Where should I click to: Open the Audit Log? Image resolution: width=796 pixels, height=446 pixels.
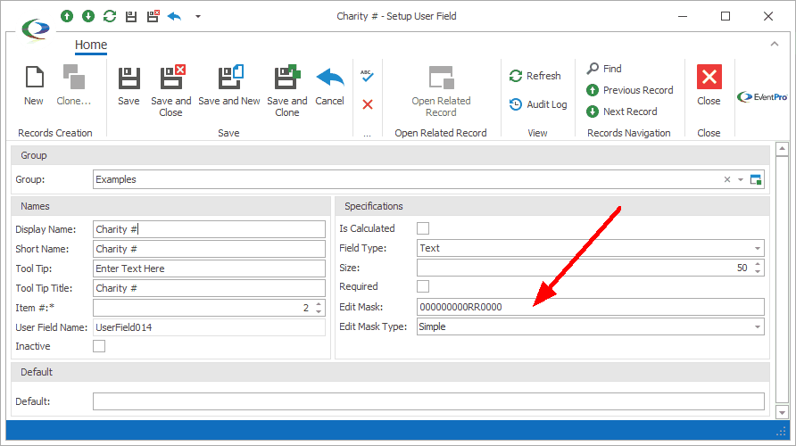pyautogui.click(x=537, y=104)
